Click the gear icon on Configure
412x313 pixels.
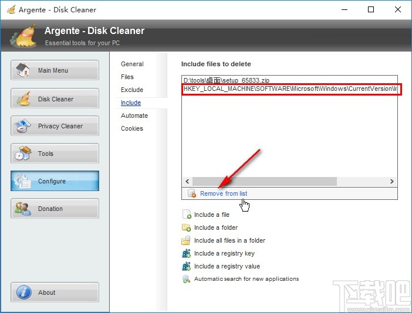(23, 181)
